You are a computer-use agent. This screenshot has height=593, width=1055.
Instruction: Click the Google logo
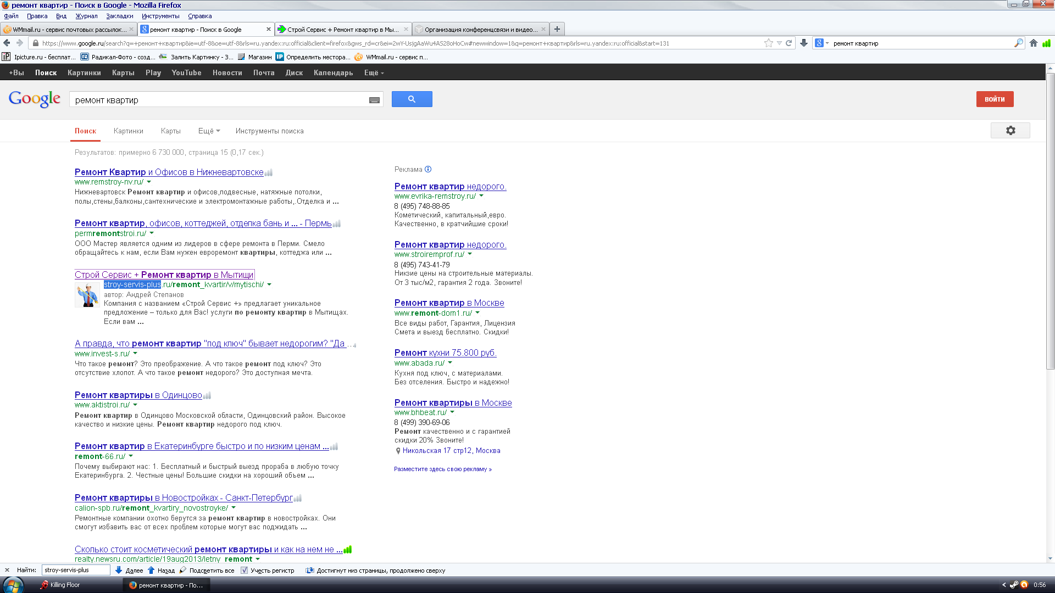coord(34,99)
